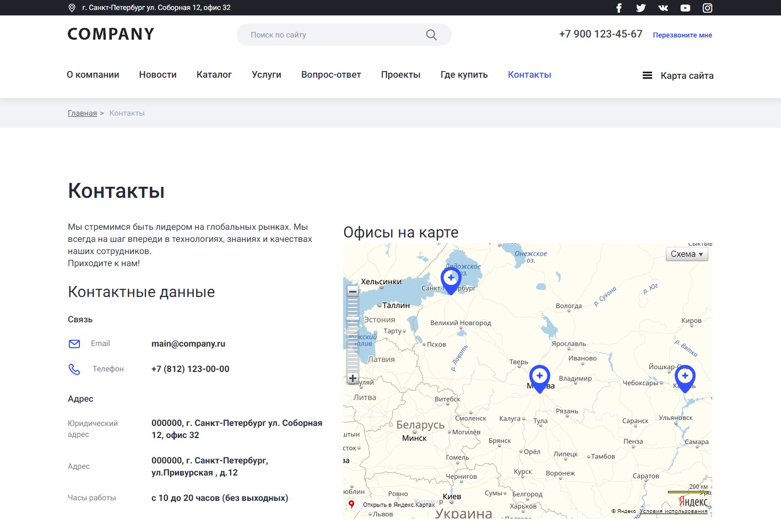The width and height of the screenshot is (781, 524).
Task: Click Открыть в Яндекс.Картах button
Action: tap(392, 504)
